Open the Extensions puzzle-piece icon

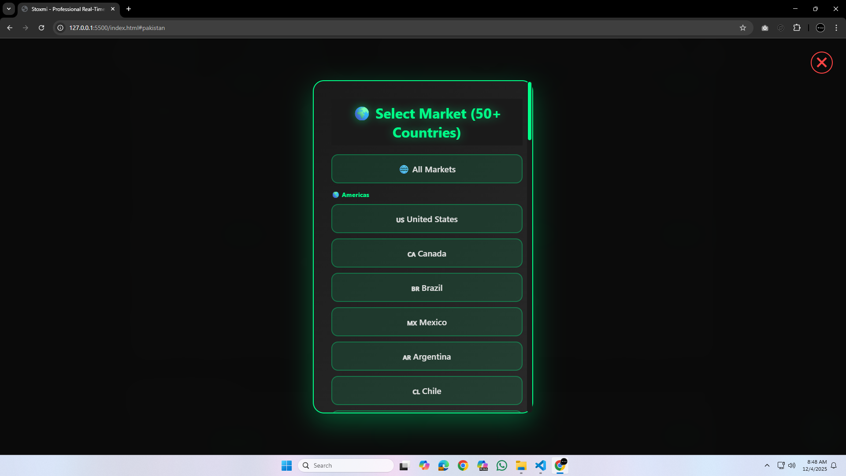pos(798,27)
